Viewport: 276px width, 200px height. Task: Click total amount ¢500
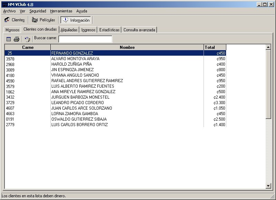(x=221, y=92)
